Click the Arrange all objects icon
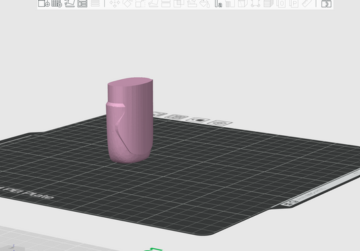This screenshot has width=360, height=251. point(82,3)
